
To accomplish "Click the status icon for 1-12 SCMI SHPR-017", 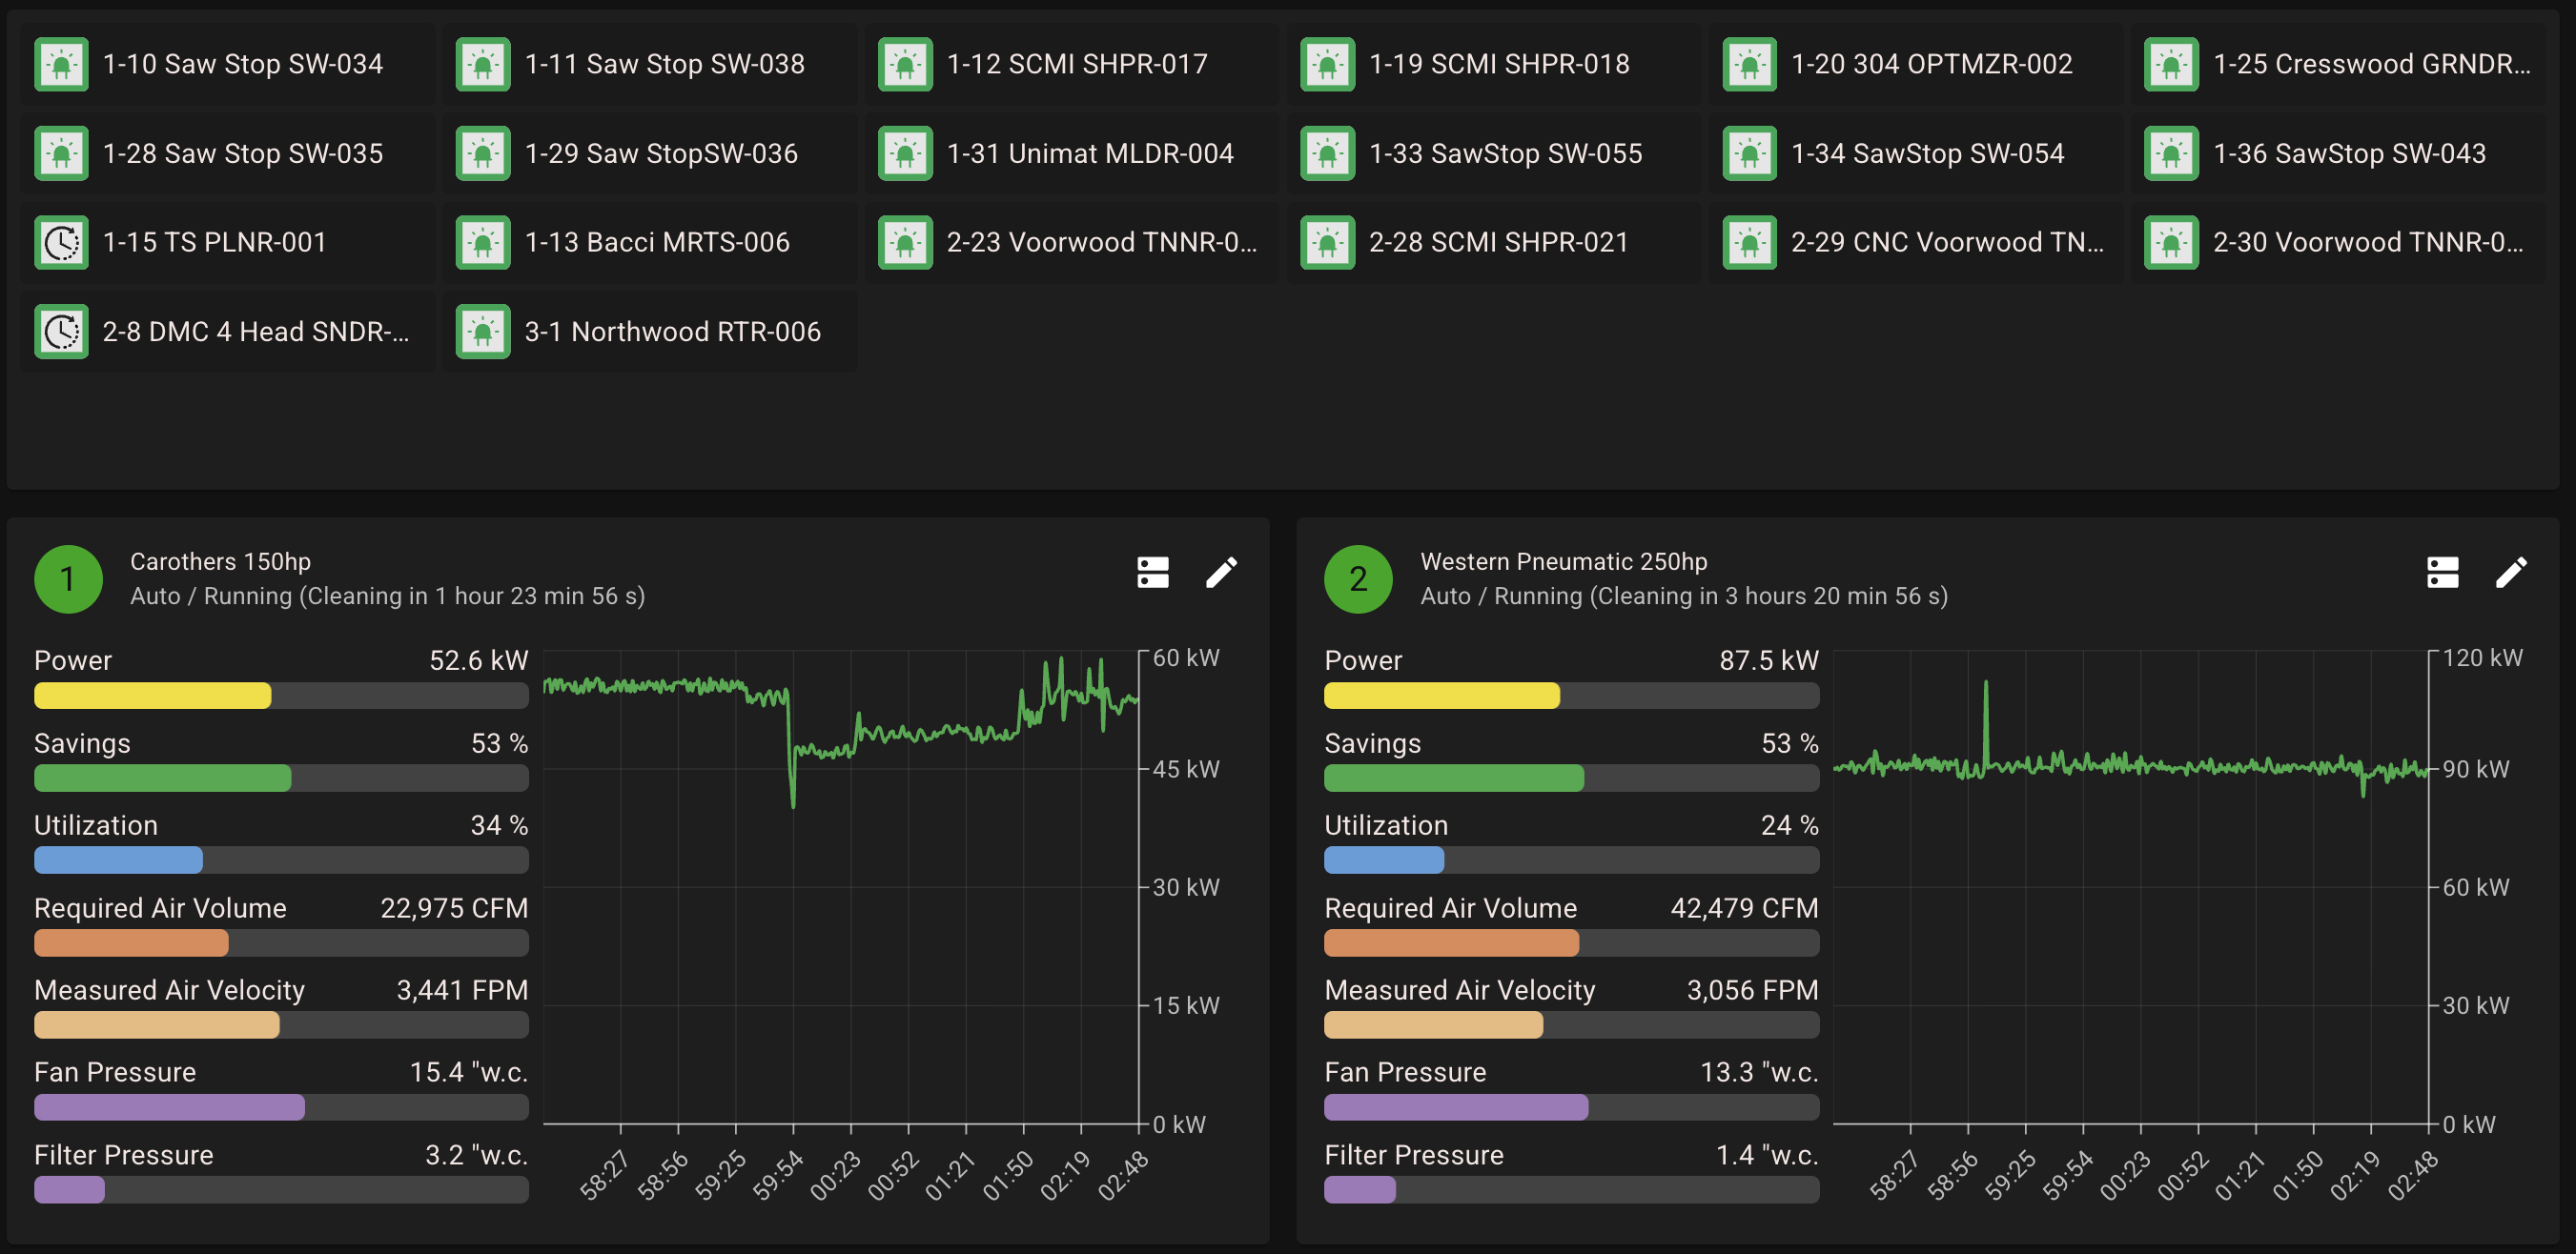I will (905, 64).
